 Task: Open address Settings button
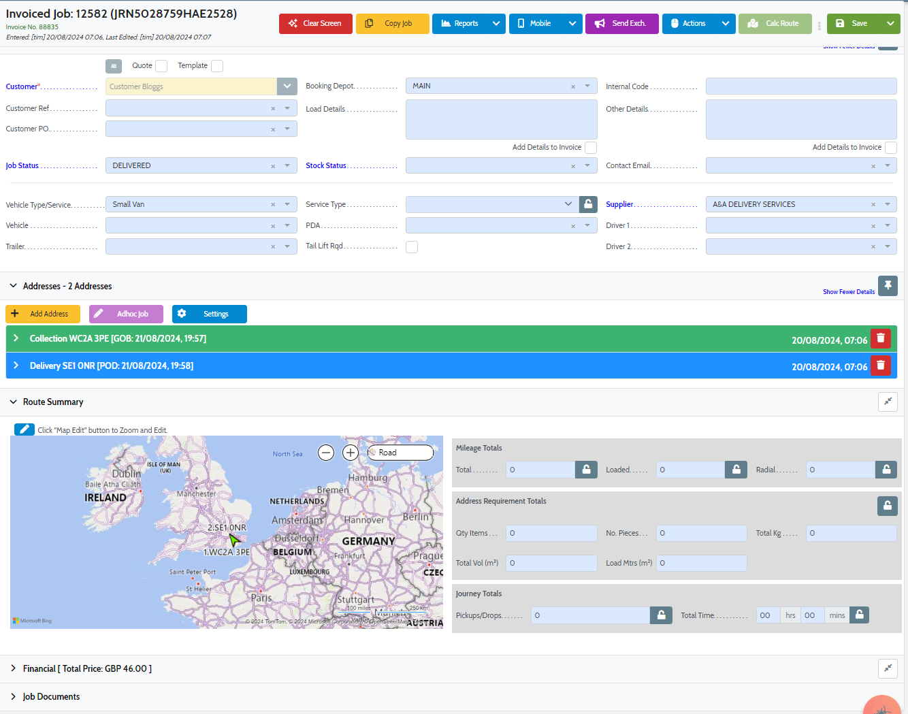pos(210,314)
